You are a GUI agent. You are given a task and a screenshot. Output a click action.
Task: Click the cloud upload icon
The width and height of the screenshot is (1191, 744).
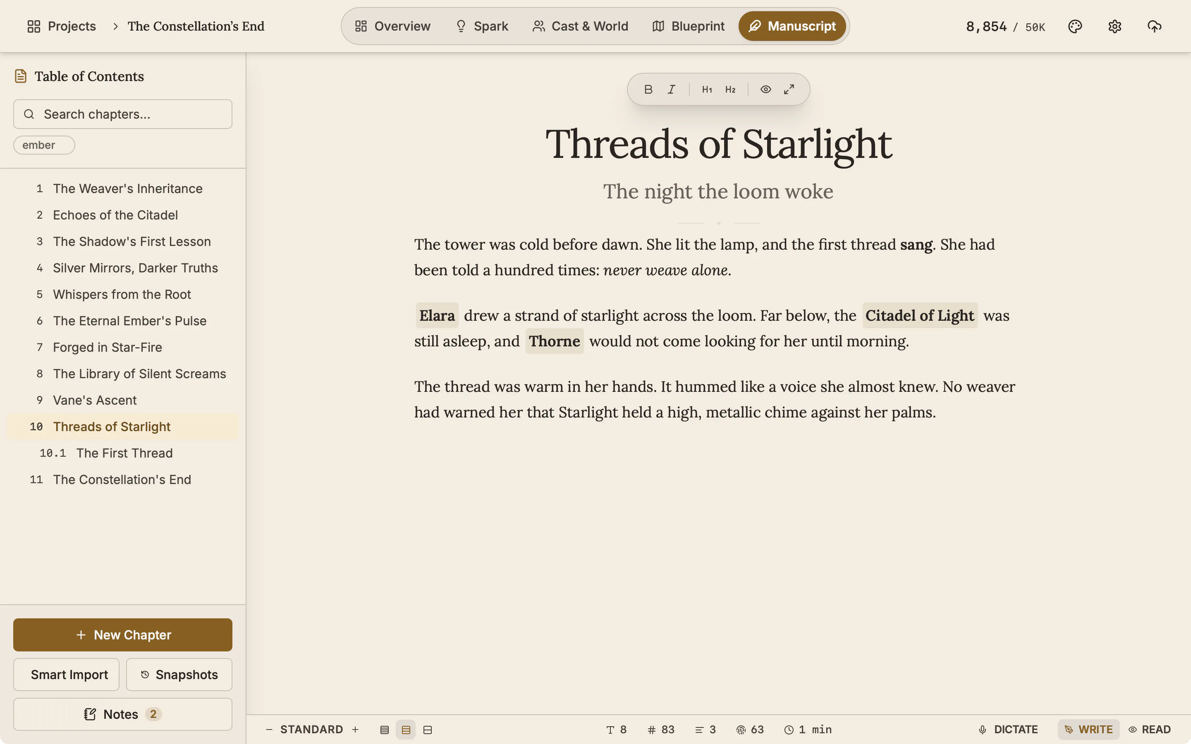[x=1154, y=26]
